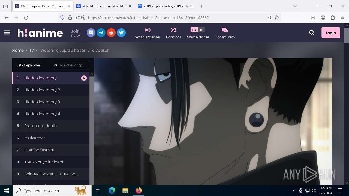Open the Pocket save icon
349x196 pixels.
[x=313, y=17]
